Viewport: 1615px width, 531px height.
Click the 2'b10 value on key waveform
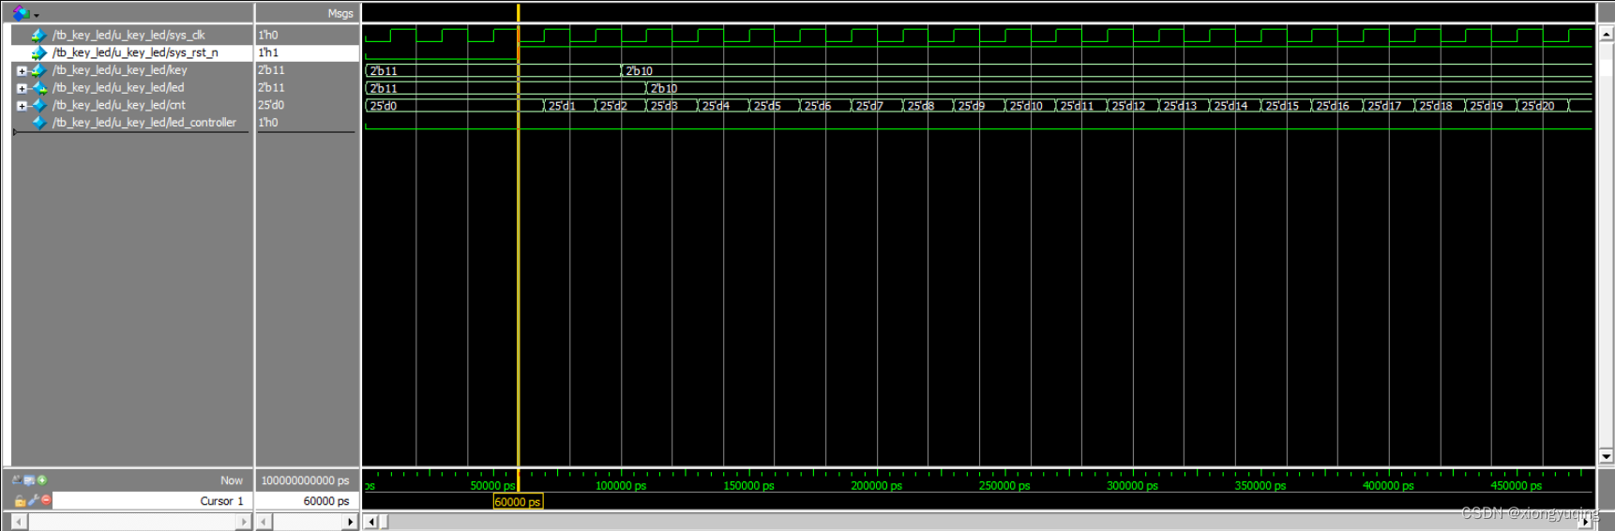point(639,71)
